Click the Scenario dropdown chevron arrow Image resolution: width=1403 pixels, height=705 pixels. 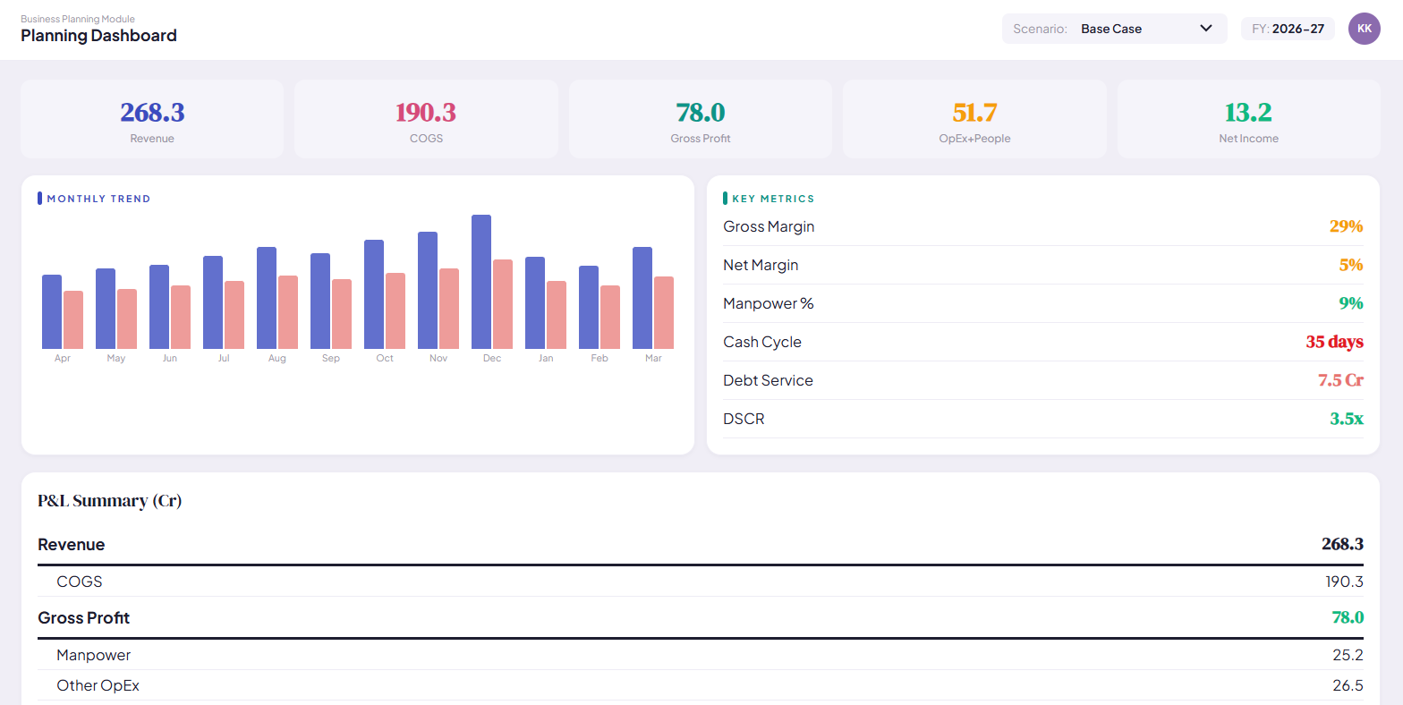[x=1206, y=29]
